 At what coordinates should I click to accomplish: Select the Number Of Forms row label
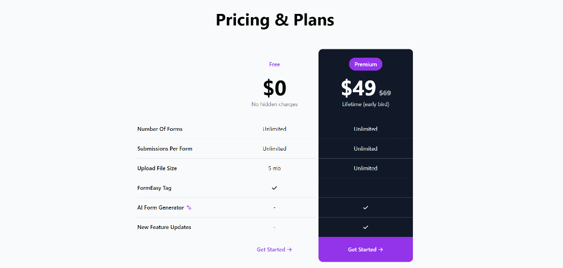click(x=160, y=129)
